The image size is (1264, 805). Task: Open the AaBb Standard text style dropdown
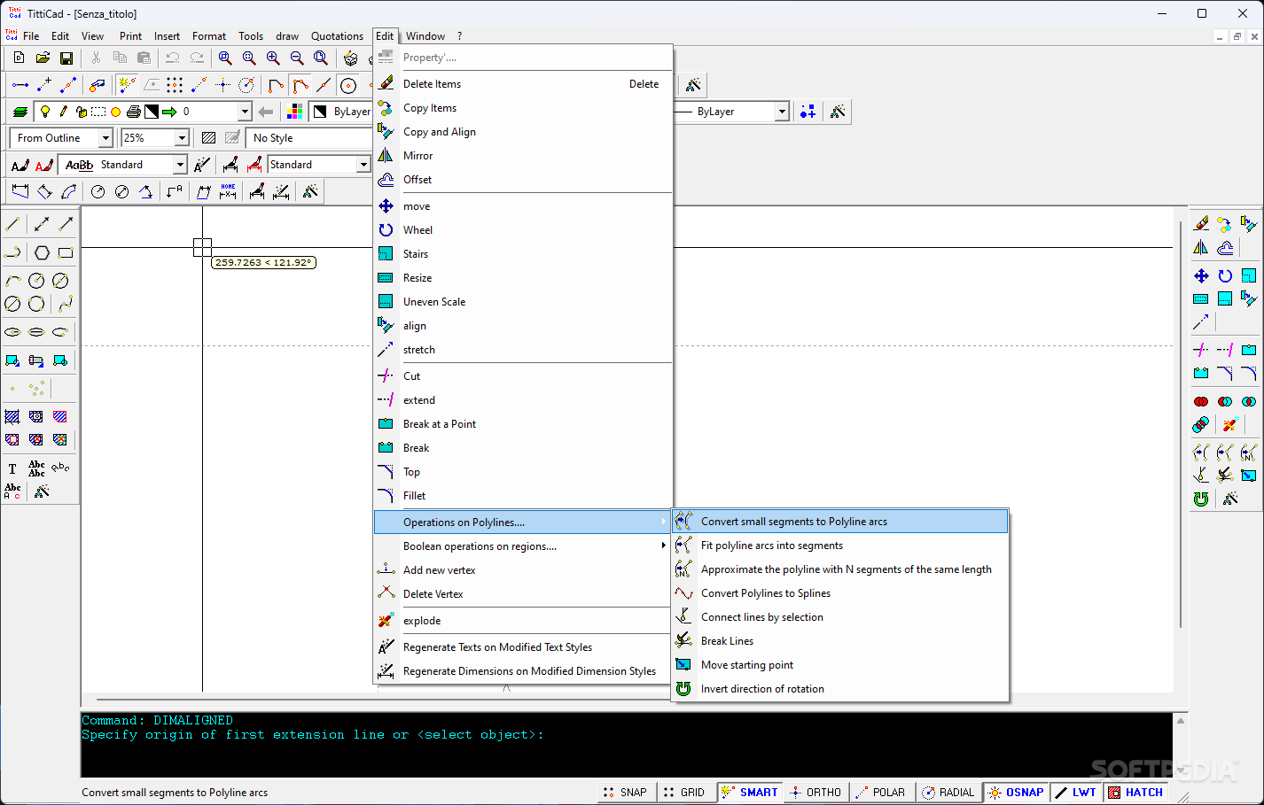(x=180, y=165)
